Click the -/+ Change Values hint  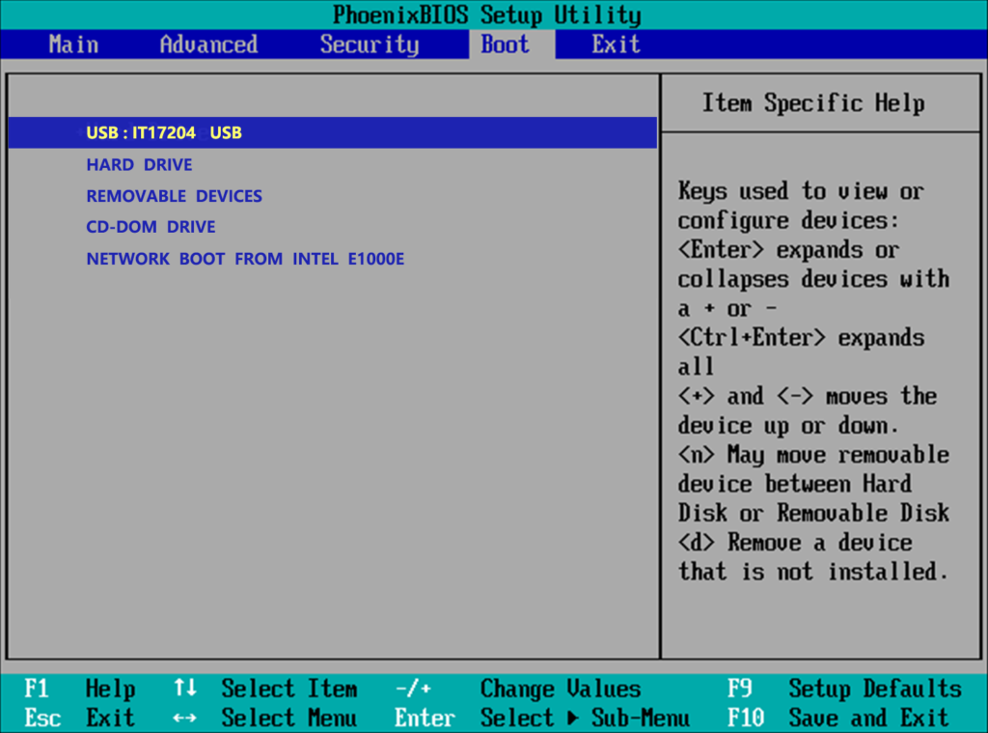tap(518, 689)
